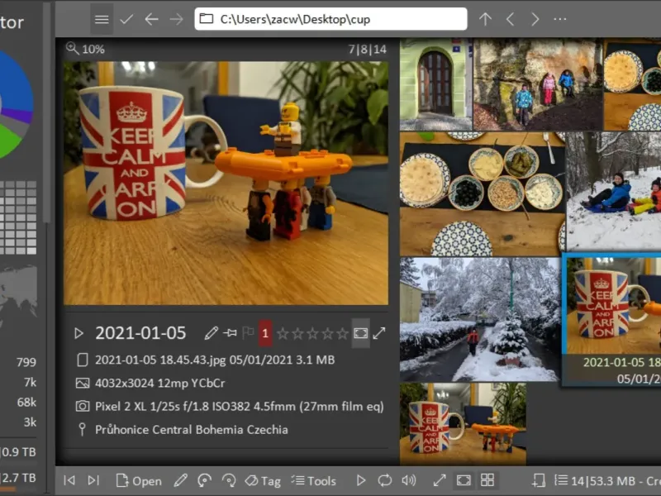661x496 pixels.
Task: Go back with the left arrow
Action: (151, 19)
